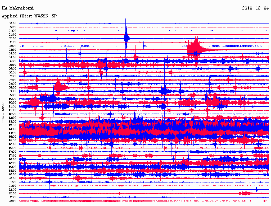Select the 02:30 time label
Viewport: 271px width, 206px height.
point(12,42)
